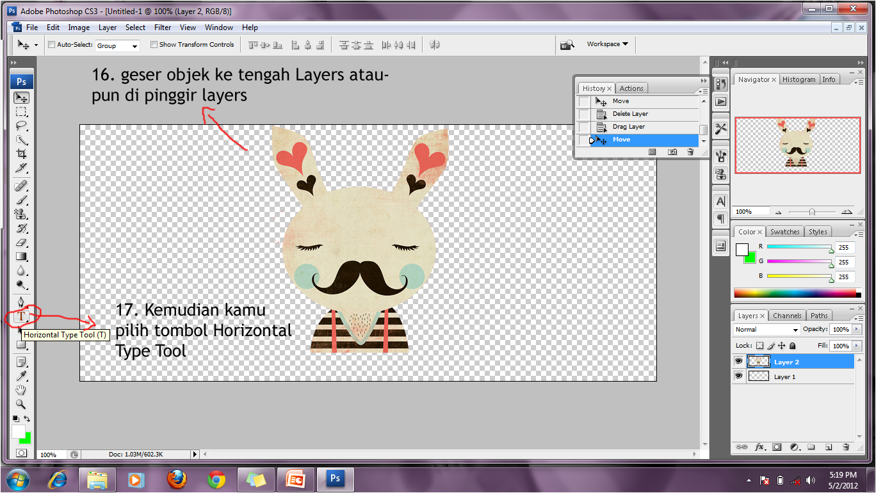Select the Horizontal Type Tool
The height and width of the screenshot is (493, 876).
pyautogui.click(x=21, y=316)
